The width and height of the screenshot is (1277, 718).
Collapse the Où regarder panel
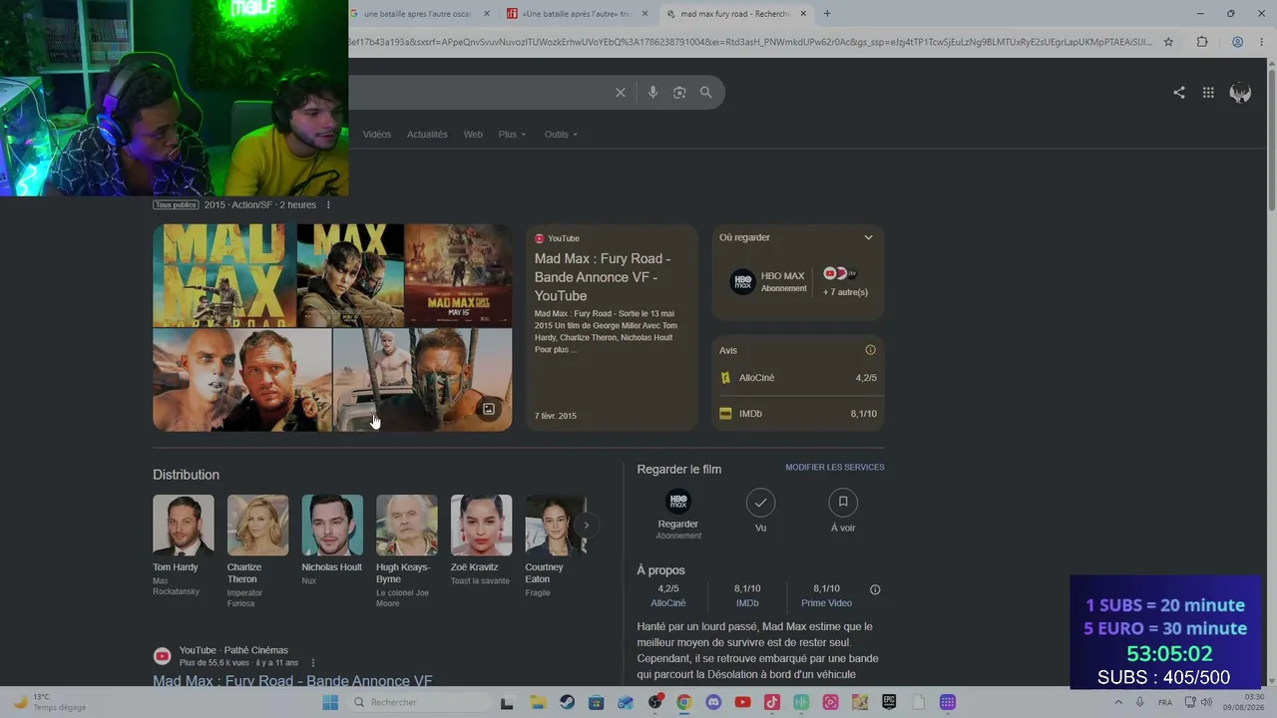(868, 237)
